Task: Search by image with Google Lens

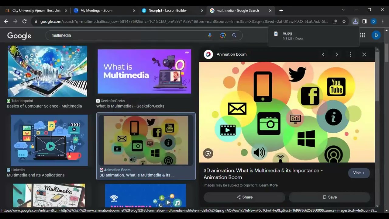Action: click(x=223, y=35)
